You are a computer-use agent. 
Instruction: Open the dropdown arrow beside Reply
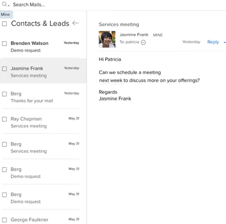click(x=225, y=42)
